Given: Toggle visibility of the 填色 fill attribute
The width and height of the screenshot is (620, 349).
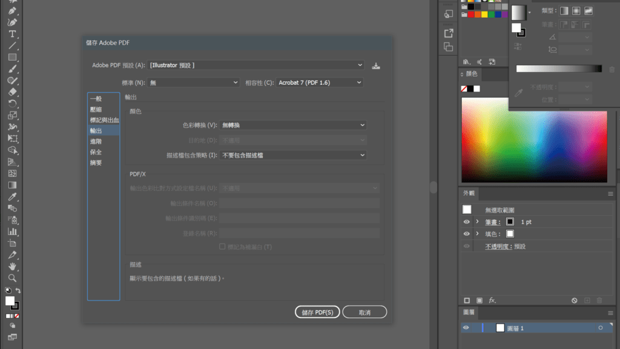Looking at the screenshot, I should point(466,234).
